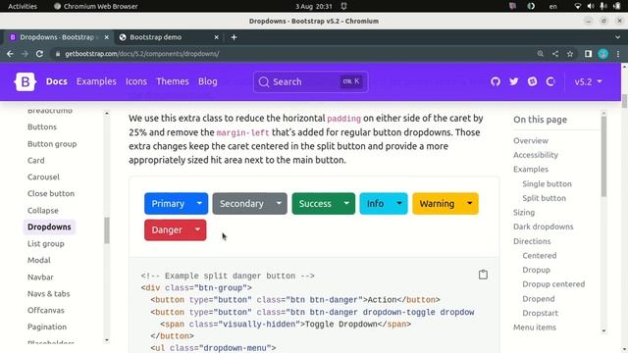Image resolution: width=628 pixels, height=353 pixels.
Task: Expand the v5.2 version dropdown
Action: point(589,81)
